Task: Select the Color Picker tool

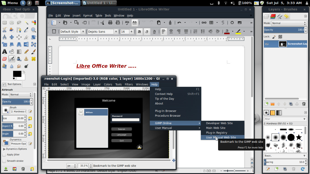Action: pyautogui.click(x=26, y=30)
